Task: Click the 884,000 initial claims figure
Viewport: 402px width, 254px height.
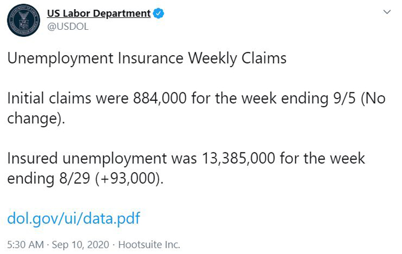Action: pyautogui.click(x=160, y=98)
